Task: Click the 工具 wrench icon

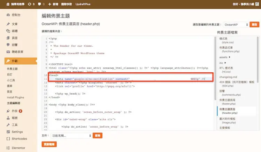Action: (8, 125)
